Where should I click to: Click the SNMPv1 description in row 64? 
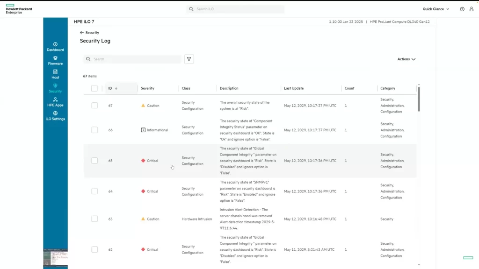248,191
